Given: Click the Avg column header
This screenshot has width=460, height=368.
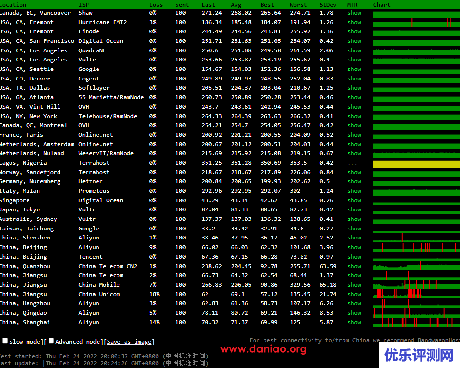Looking at the screenshot, I should tap(236, 5).
